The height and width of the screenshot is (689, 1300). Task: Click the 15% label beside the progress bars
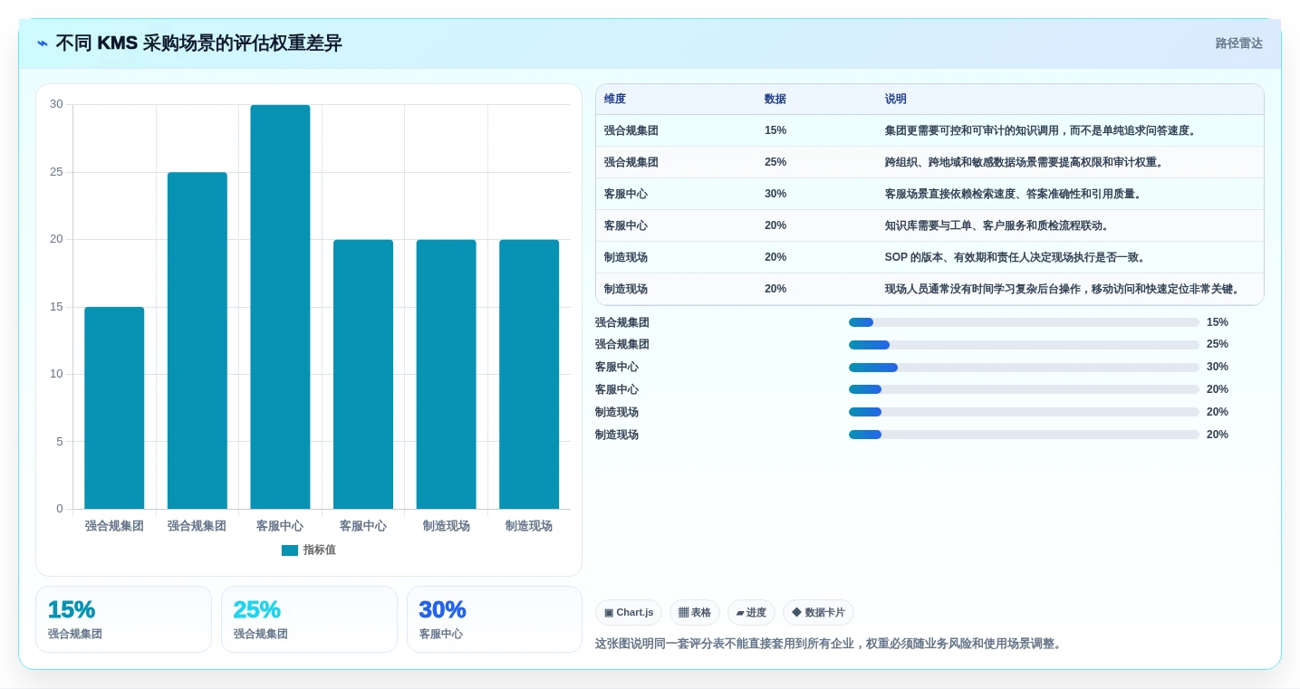pyautogui.click(x=1218, y=322)
